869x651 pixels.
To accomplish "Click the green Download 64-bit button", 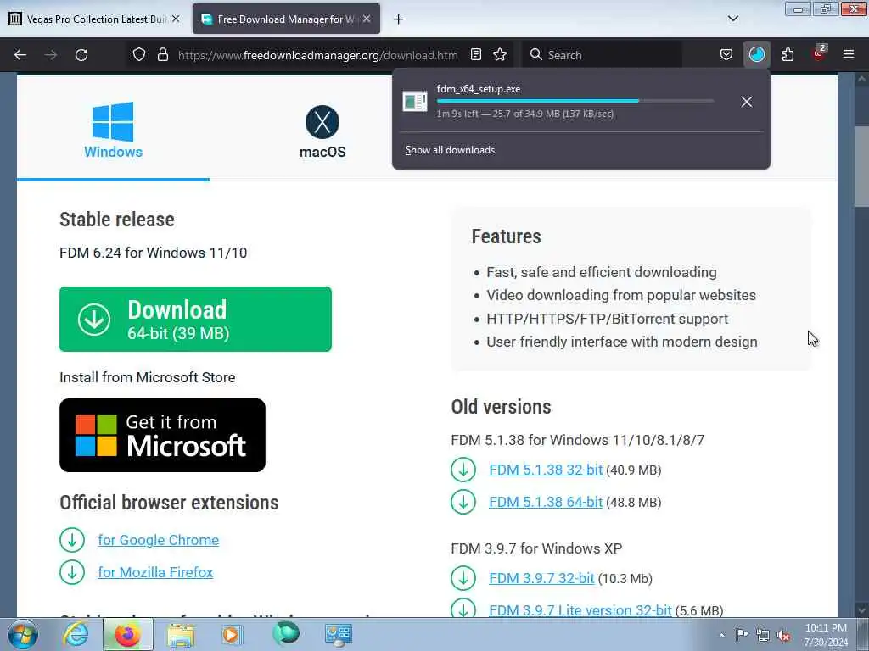I will click(196, 319).
